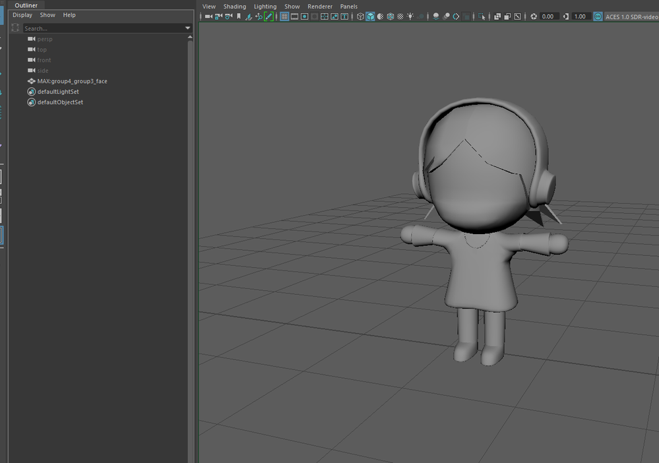Toggle Smooth Shade All mode

point(370,16)
